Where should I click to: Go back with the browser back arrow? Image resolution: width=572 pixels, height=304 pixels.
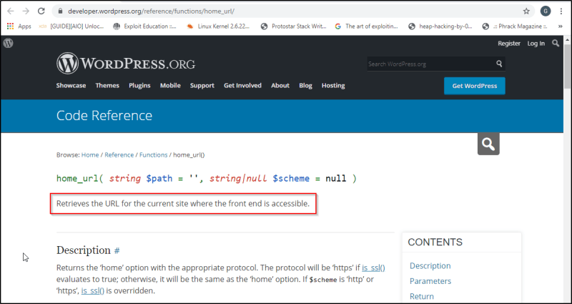(10, 11)
